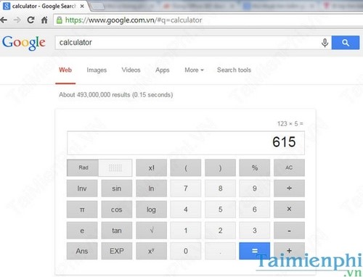Click the square root √ key
Viewport: 363px width, 277px height.
pyautogui.click(x=151, y=231)
